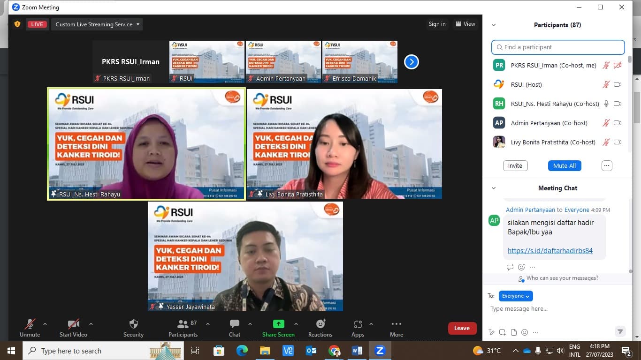Toggle video icon for RSUI_Ns. Hesti Rahayu
Image resolution: width=641 pixels, height=360 pixels.
click(x=618, y=104)
